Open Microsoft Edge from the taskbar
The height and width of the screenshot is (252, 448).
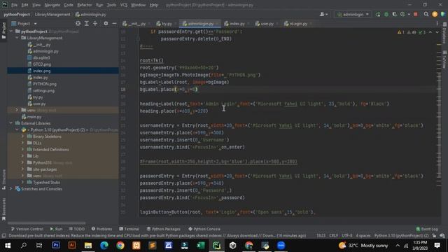[104, 246]
